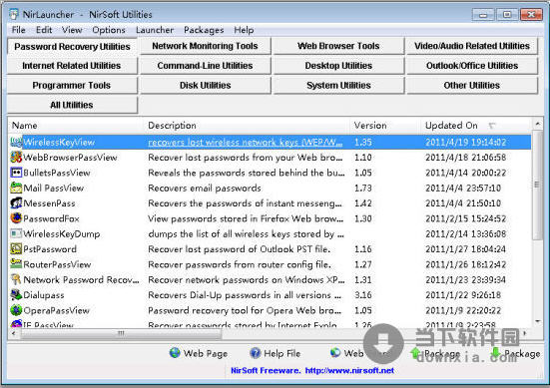Open the nirsoft.net website link

coord(349,370)
